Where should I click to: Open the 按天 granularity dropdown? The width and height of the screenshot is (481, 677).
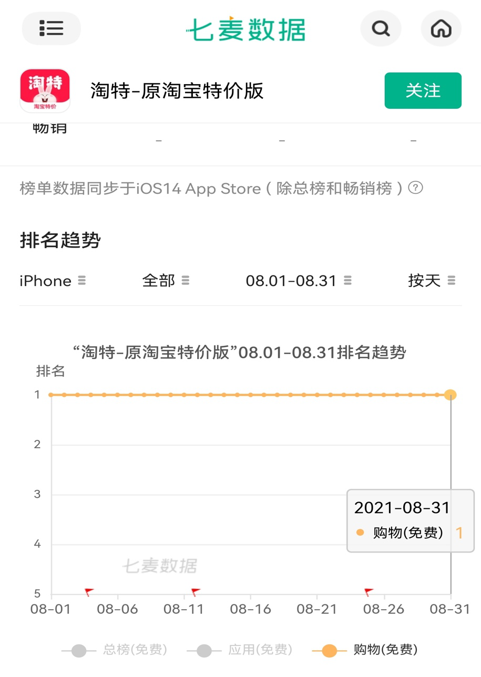pos(432,281)
